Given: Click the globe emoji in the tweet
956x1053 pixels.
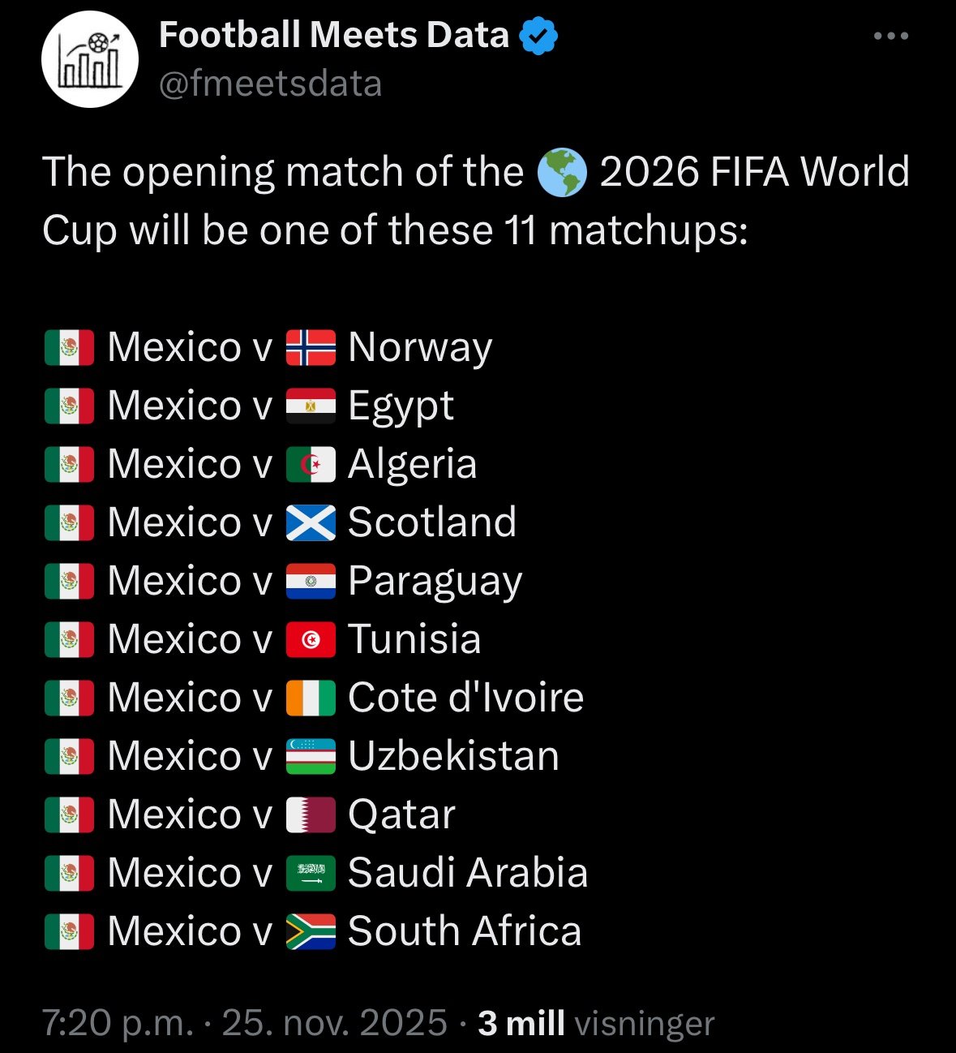Looking at the screenshot, I should tap(562, 173).
